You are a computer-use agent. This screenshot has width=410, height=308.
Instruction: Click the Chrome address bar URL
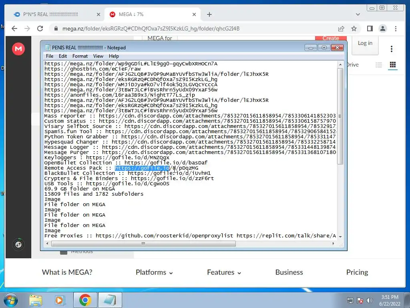coord(151,28)
